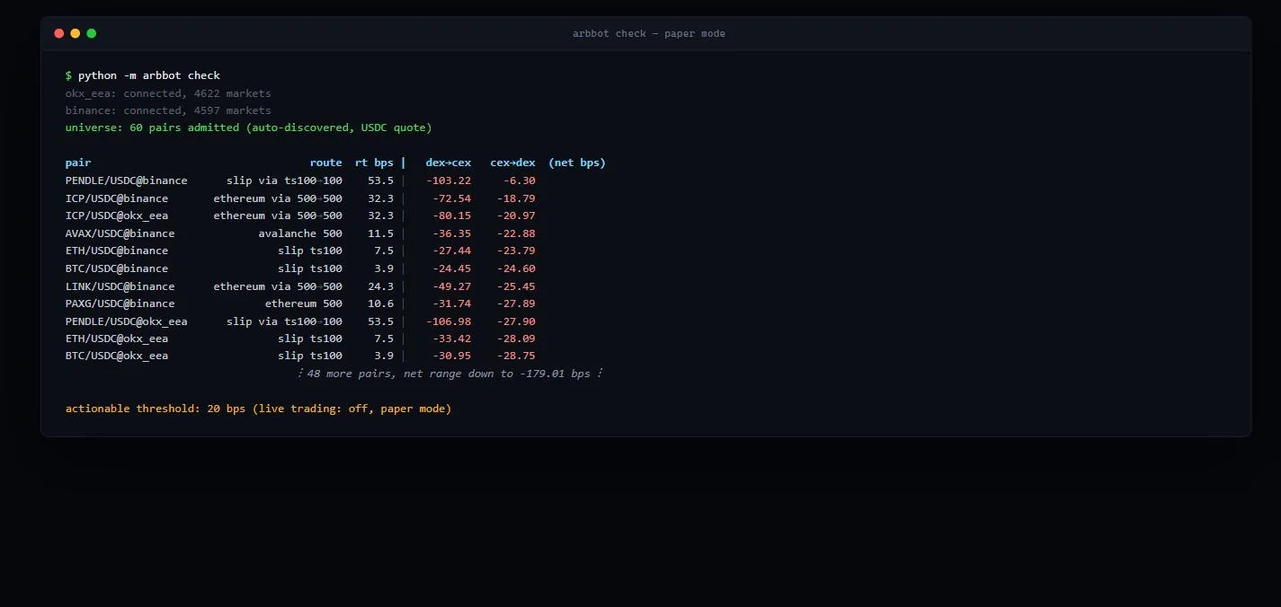Screen dimensions: 1281x607
Task: Click the 'avalanche 500' route value
Action: pyautogui.click(x=300, y=233)
